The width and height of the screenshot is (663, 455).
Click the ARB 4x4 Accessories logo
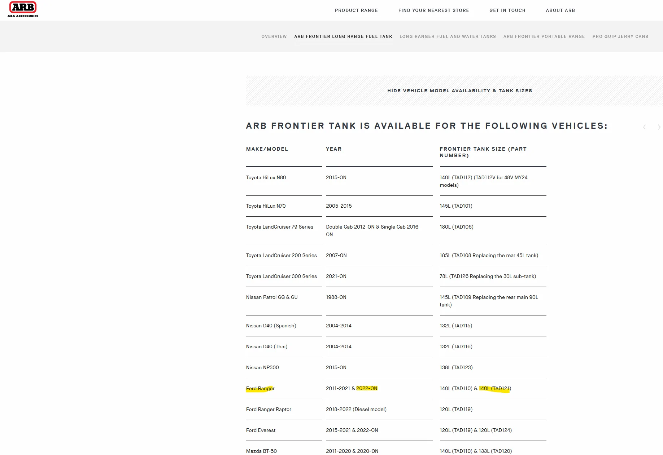point(23,10)
